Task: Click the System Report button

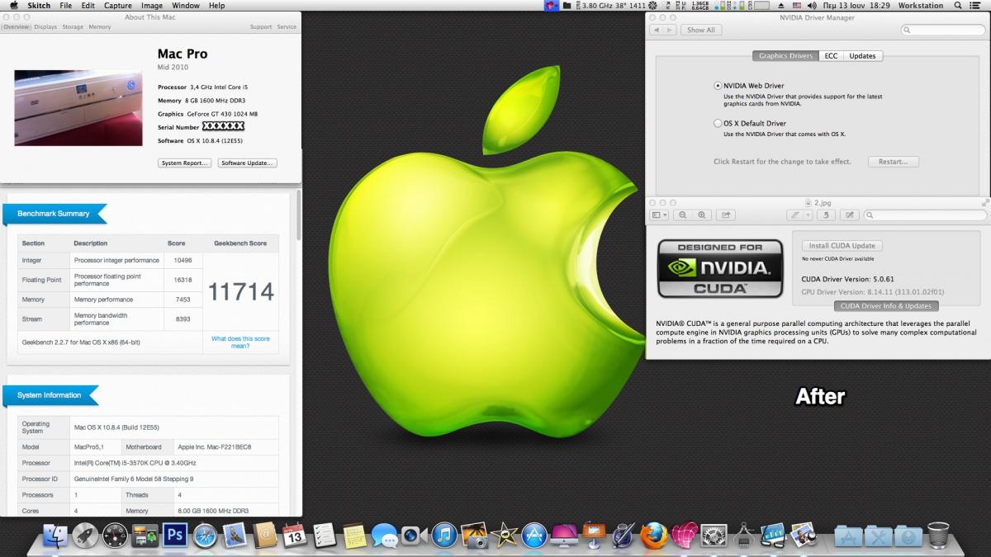Action: tap(184, 163)
